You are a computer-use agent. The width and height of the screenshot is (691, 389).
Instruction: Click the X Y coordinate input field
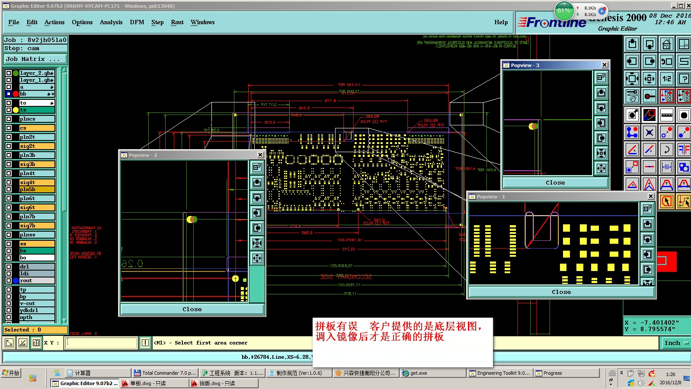(x=101, y=343)
